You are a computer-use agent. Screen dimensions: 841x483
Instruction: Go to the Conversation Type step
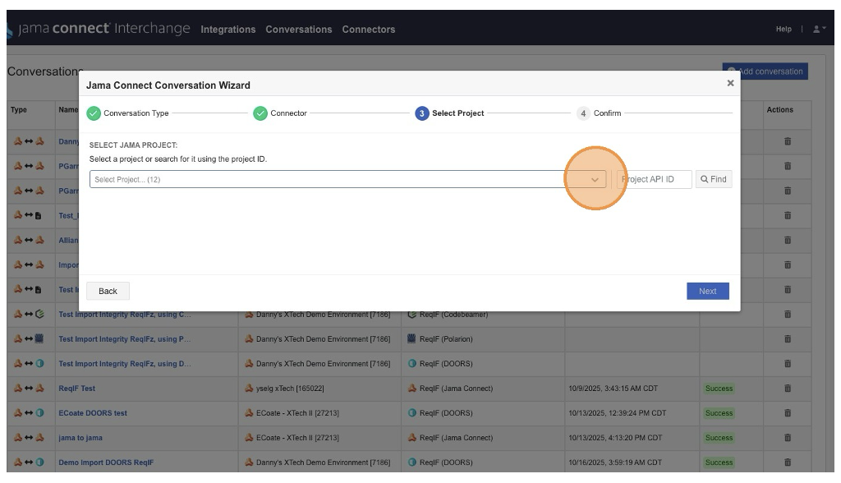pos(127,113)
